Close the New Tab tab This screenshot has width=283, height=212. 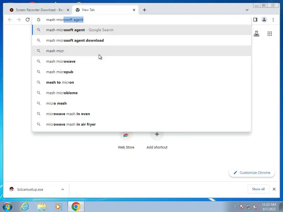point(134,10)
